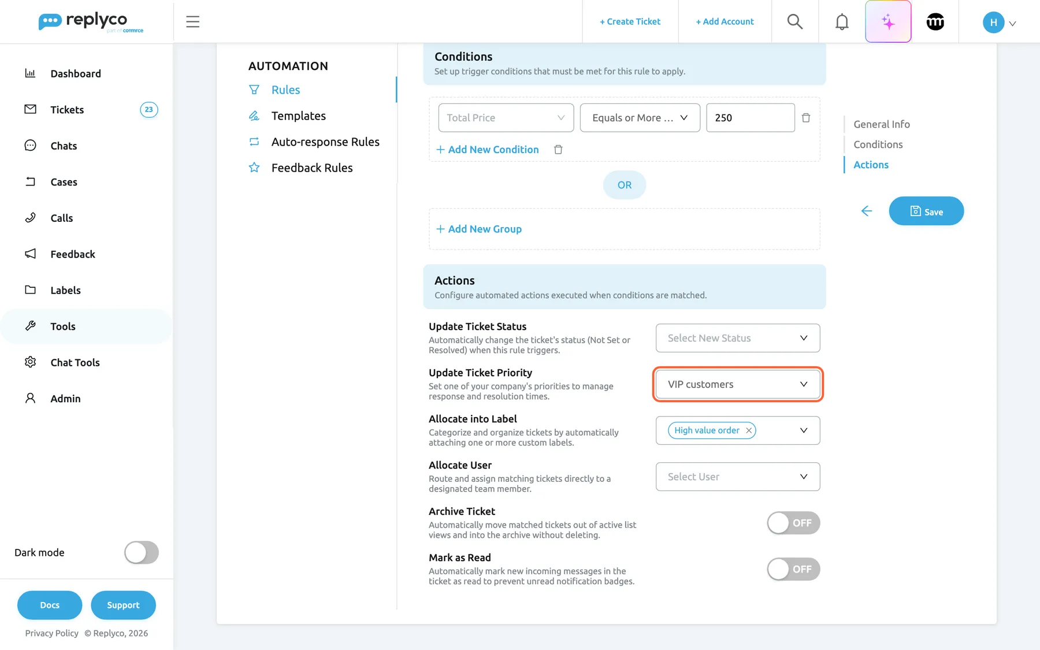Open the notifications bell
This screenshot has width=1040, height=650.
(x=842, y=22)
